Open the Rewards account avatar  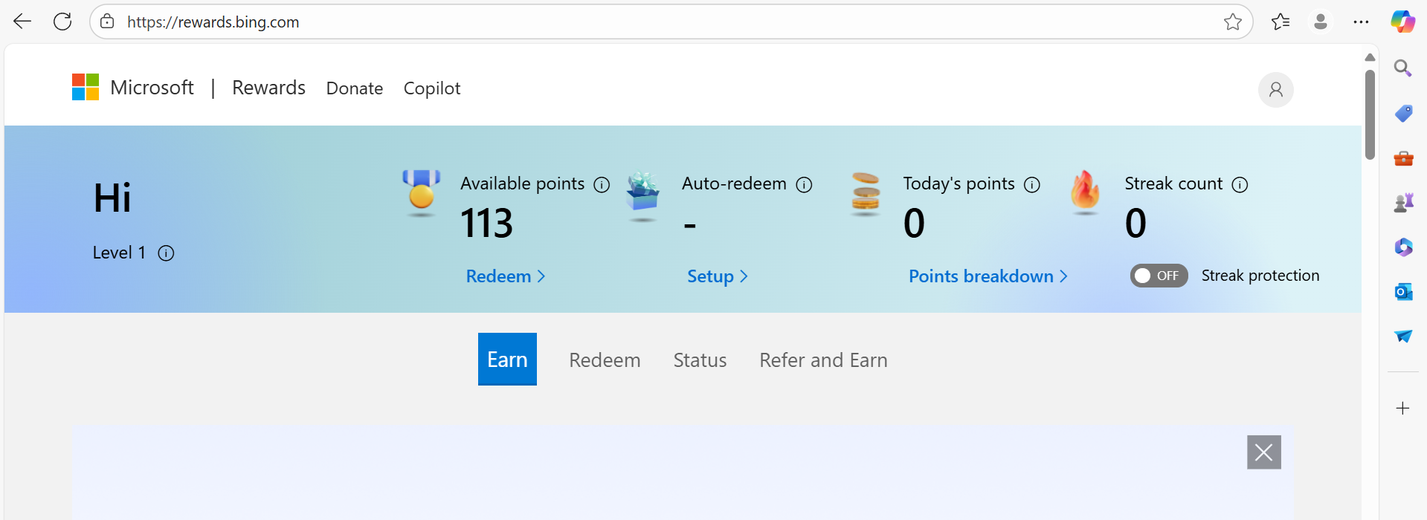click(x=1275, y=90)
